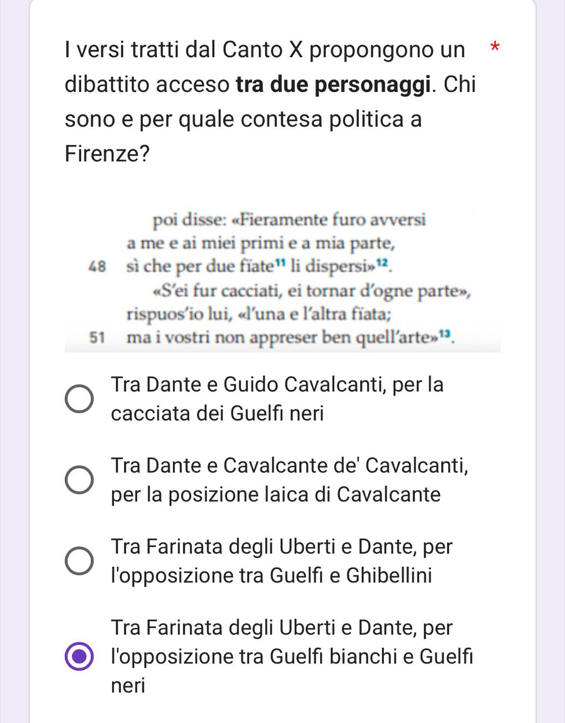This screenshot has width=565, height=723.
Task: Click the poem line 'poi disse: «Fieramente furo avversi'
Action: (289, 220)
